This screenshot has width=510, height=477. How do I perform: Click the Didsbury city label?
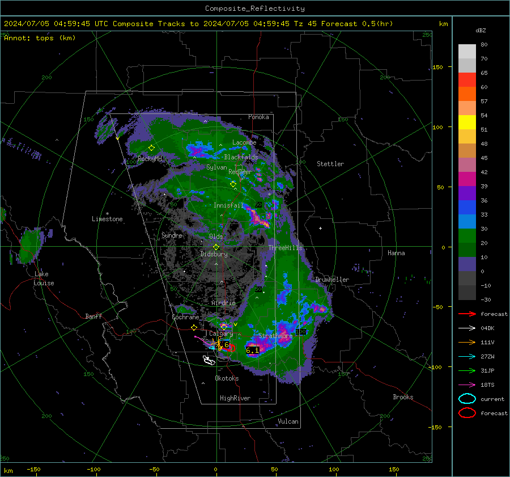pyautogui.click(x=214, y=254)
